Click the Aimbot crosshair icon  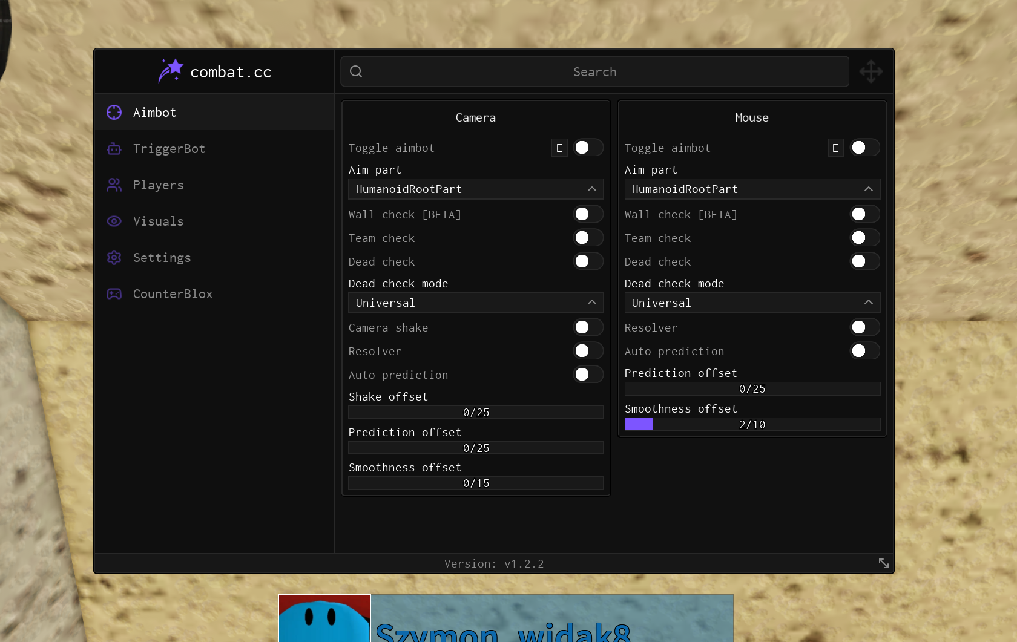[114, 113]
